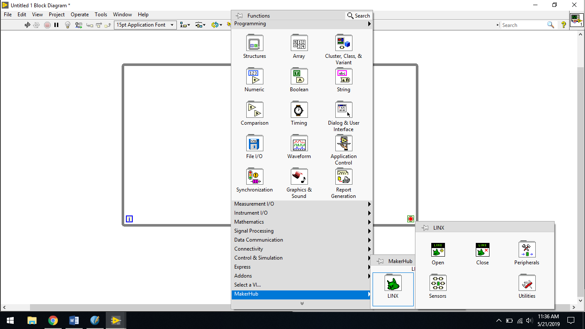Click the Run Continuously toolbar button
This screenshot has height=329, width=585.
coord(36,25)
